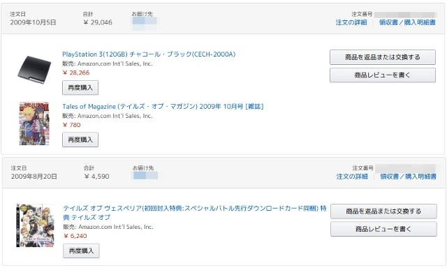This screenshot has height=268, width=447.
Task: Open the Tales of Vesperia game thumbnail
Action: tap(35, 225)
